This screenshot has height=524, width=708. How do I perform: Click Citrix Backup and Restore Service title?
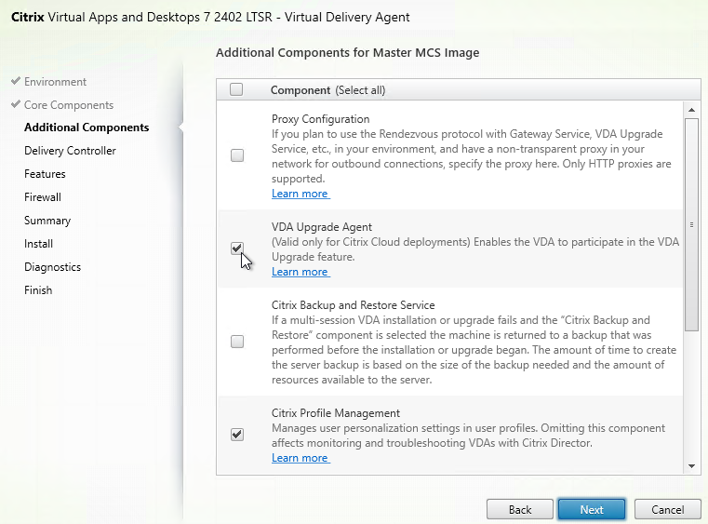point(354,305)
